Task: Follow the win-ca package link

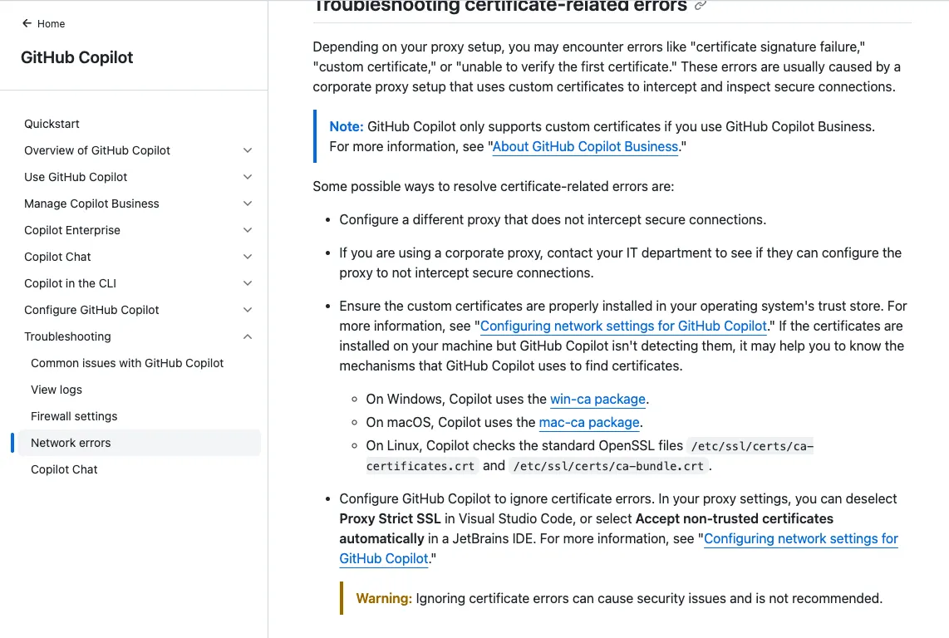Action: pos(597,400)
